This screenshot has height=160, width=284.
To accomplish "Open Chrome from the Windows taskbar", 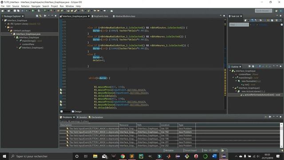I will (122, 156).
